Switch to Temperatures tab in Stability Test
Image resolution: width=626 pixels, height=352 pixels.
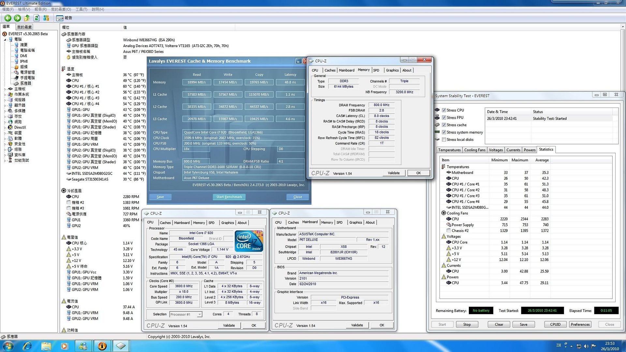(x=449, y=150)
